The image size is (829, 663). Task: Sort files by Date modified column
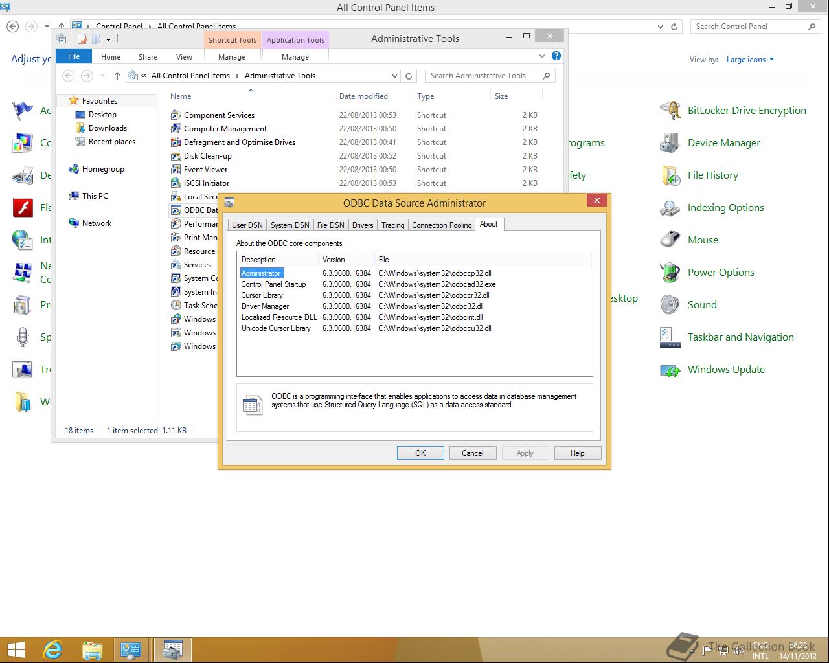click(x=363, y=96)
